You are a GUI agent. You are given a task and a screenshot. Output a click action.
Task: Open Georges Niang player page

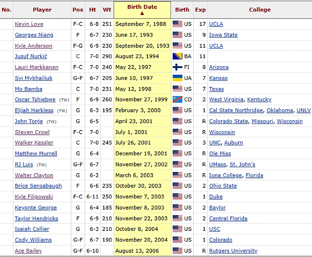coord(34,35)
